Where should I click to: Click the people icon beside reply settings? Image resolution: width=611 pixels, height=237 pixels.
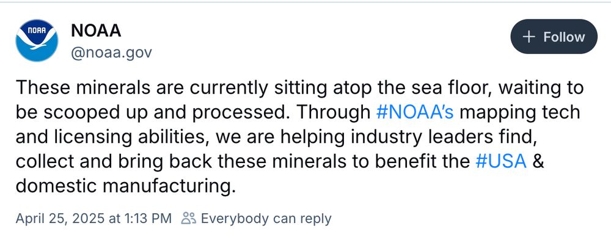(x=189, y=219)
